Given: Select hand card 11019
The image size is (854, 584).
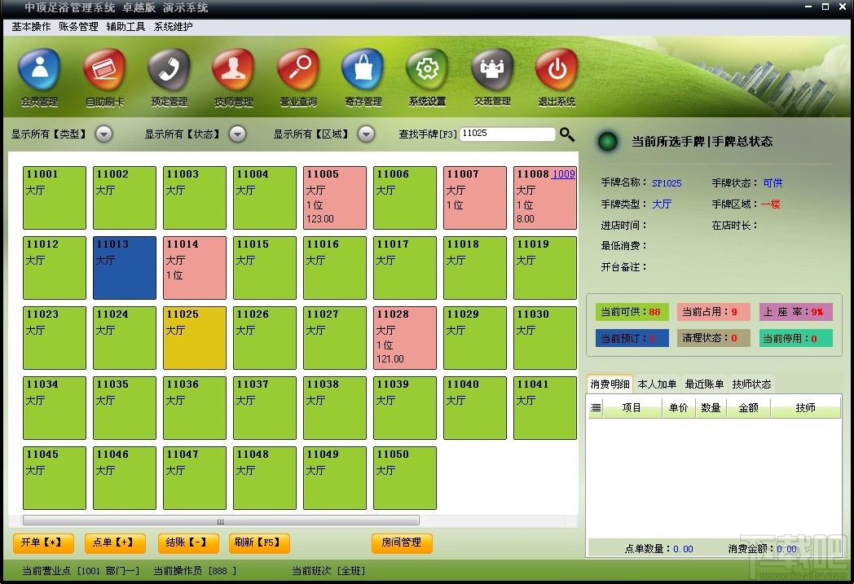Looking at the screenshot, I should pyautogui.click(x=544, y=268).
